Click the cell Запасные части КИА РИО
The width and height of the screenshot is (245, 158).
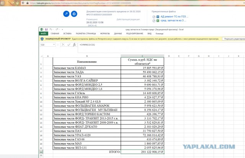[x=87, y=97]
